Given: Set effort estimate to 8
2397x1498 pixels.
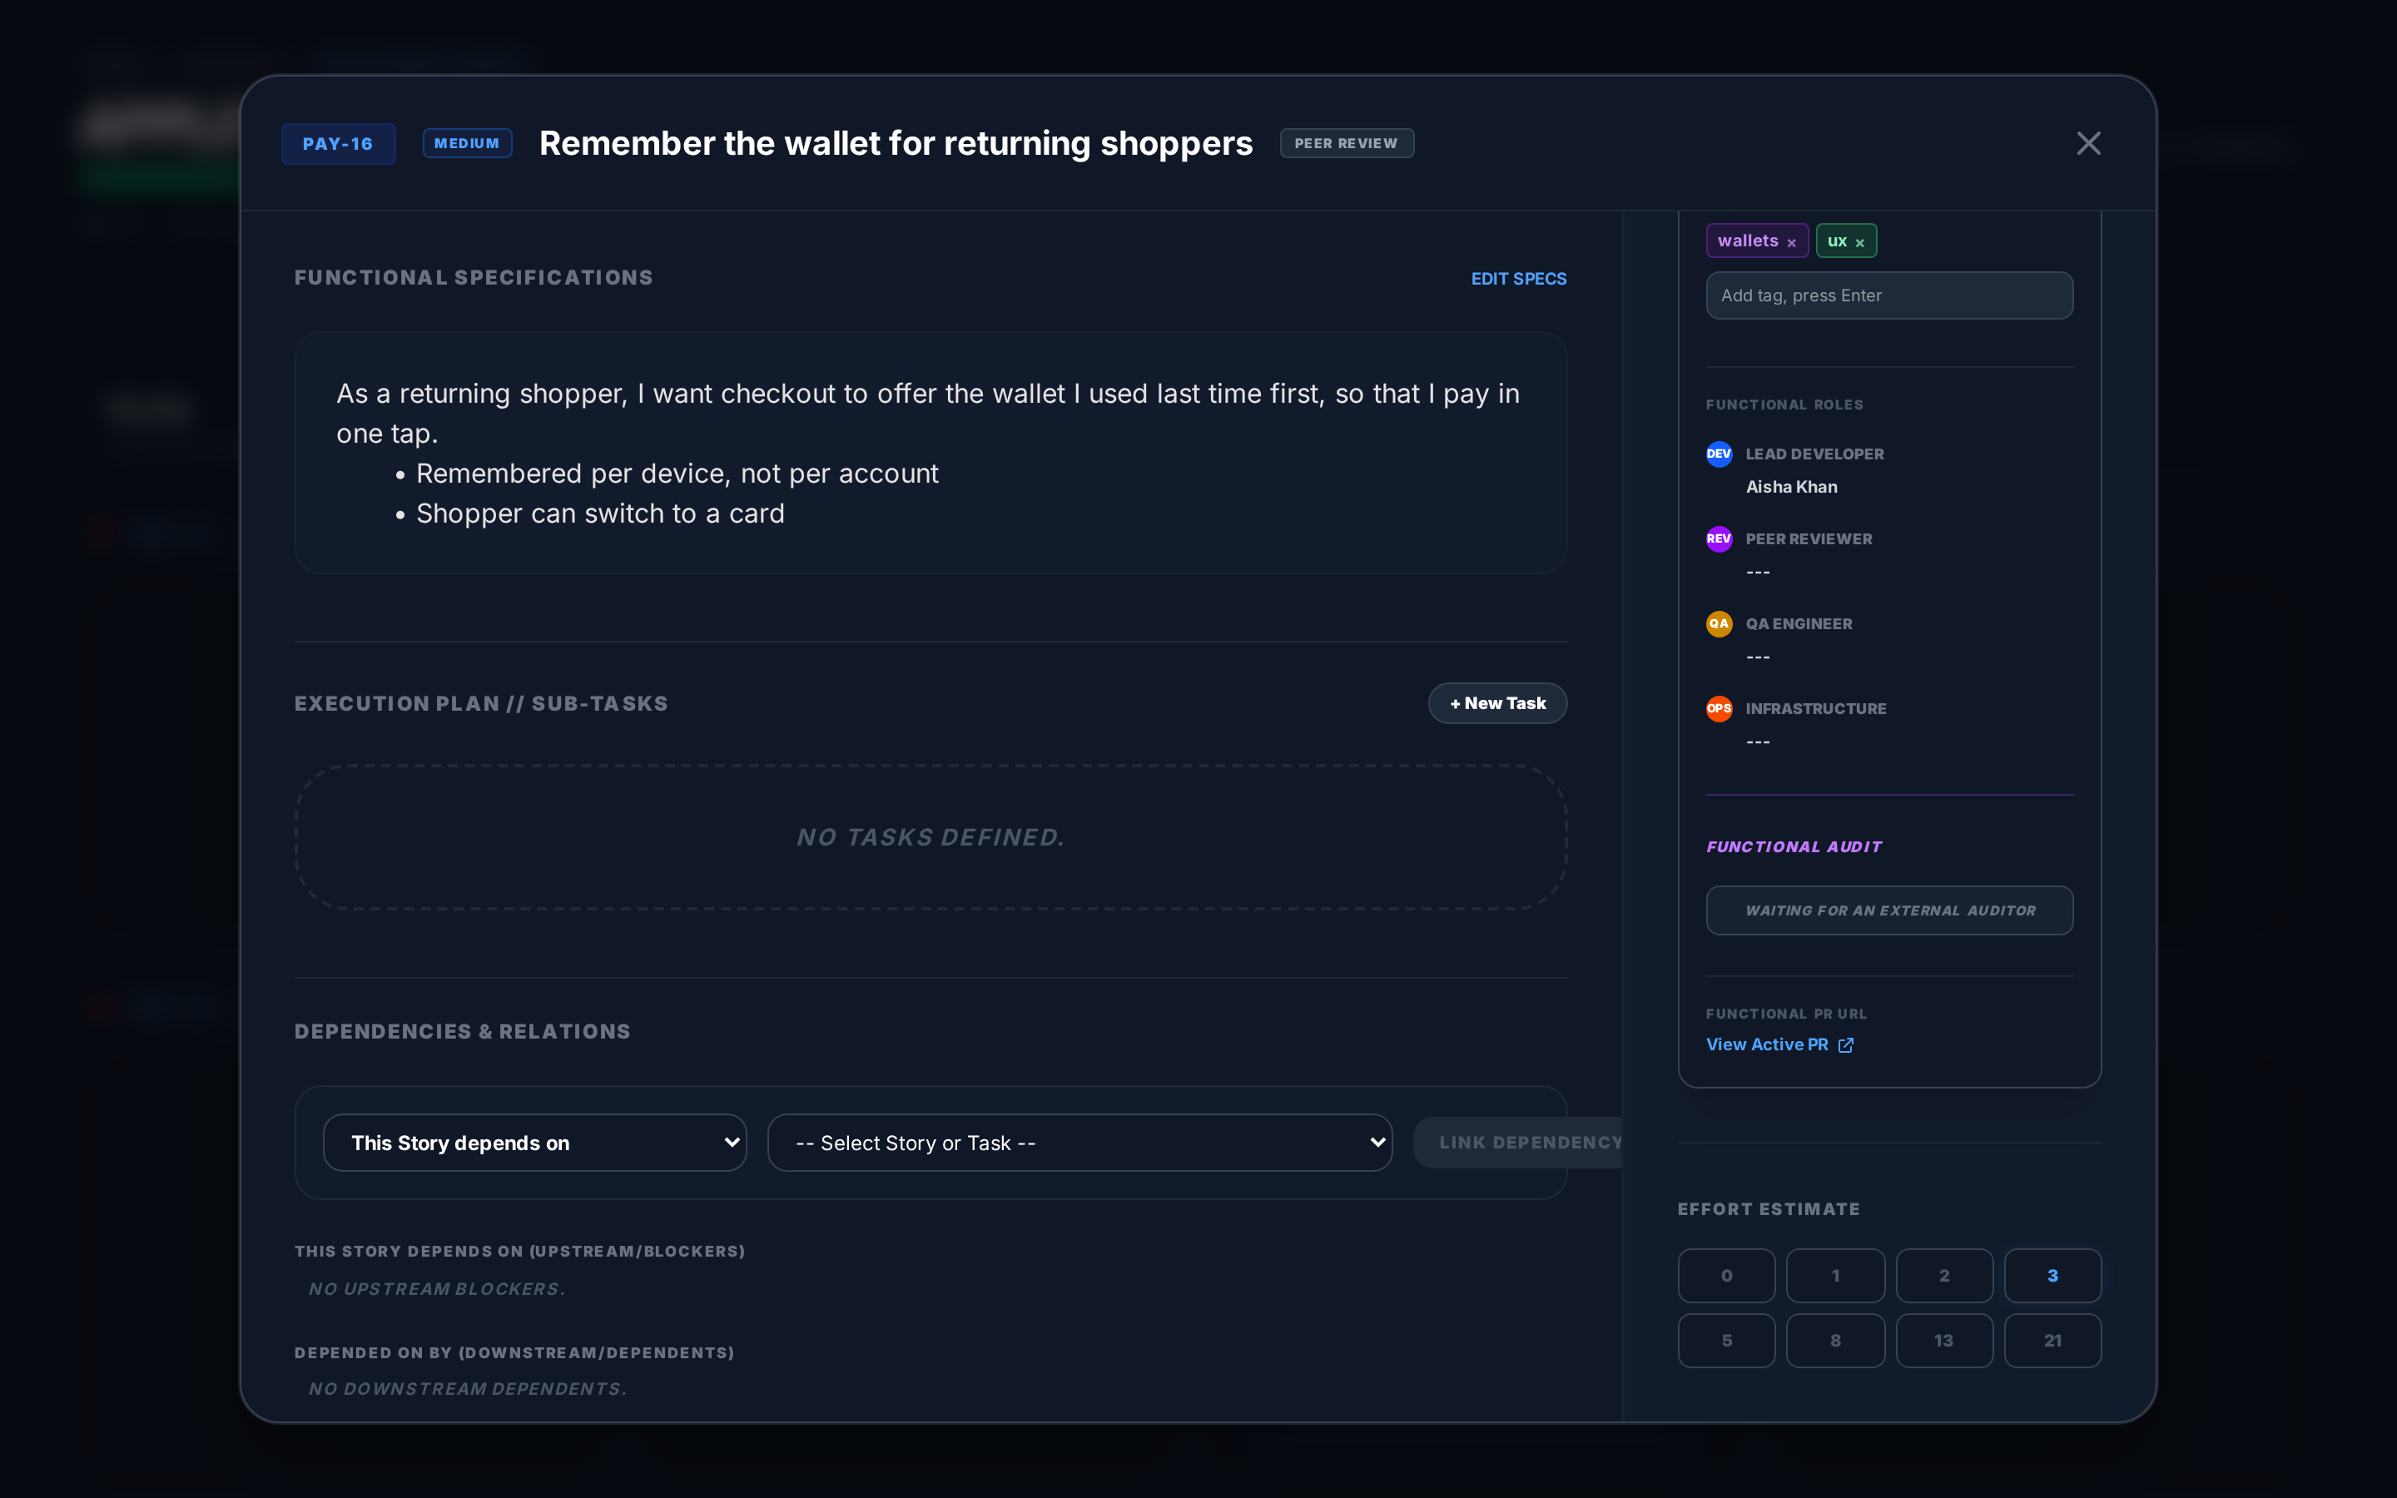Looking at the screenshot, I should 1835,1341.
